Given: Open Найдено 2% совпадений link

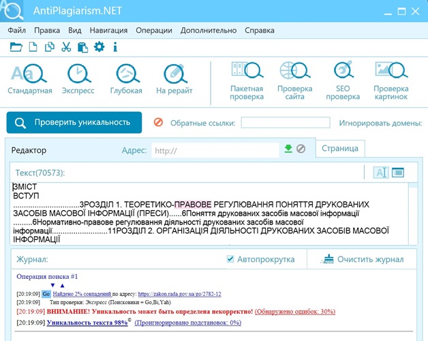Looking at the screenshot, I should pos(82,294).
